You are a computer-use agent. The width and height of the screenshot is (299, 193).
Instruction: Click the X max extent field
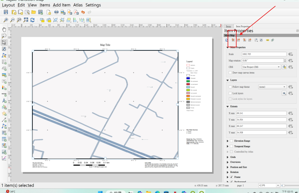click(x=261, y=126)
